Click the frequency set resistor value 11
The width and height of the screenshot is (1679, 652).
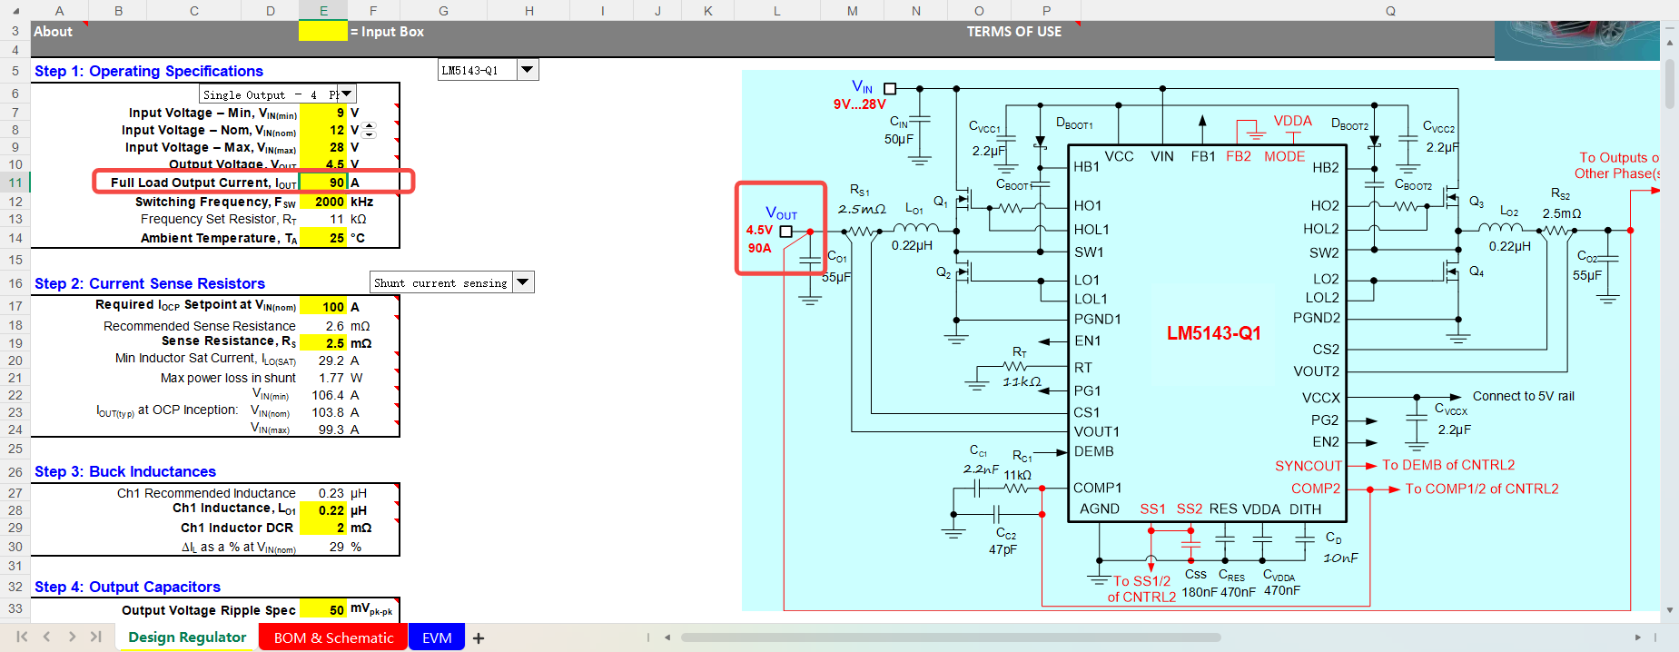(x=336, y=219)
